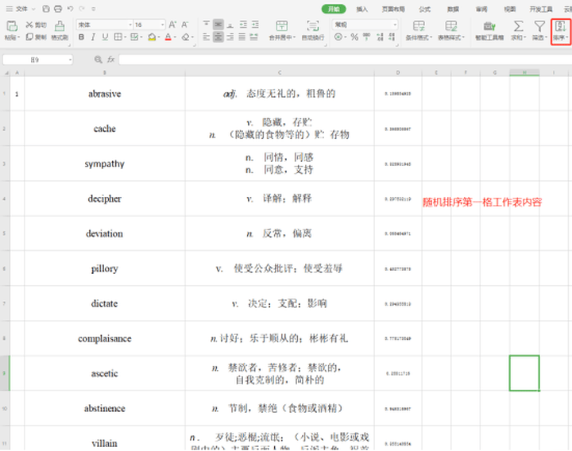The width and height of the screenshot is (572, 451).
Task: Click the Cut (剪切) scissors icon
Action: point(29,25)
